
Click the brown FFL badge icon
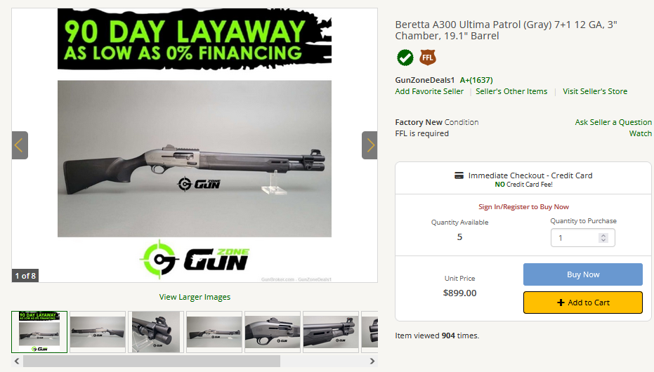(x=428, y=58)
